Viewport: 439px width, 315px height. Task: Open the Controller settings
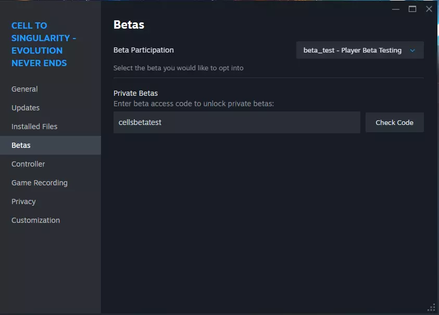click(28, 164)
